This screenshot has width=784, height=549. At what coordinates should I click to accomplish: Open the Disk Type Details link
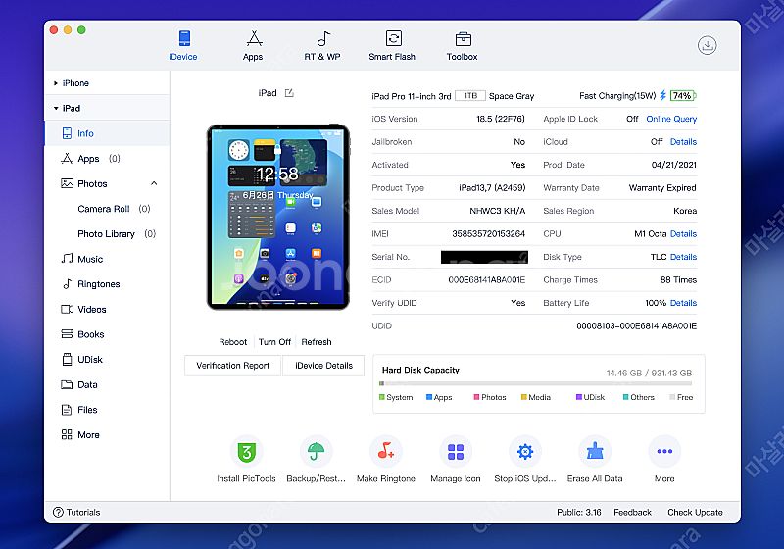(683, 257)
